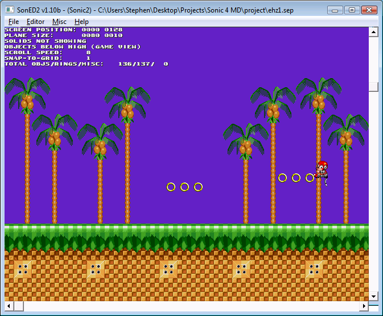This screenshot has height=316, width=383.
Task: Open the File menu
Action: (x=14, y=22)
